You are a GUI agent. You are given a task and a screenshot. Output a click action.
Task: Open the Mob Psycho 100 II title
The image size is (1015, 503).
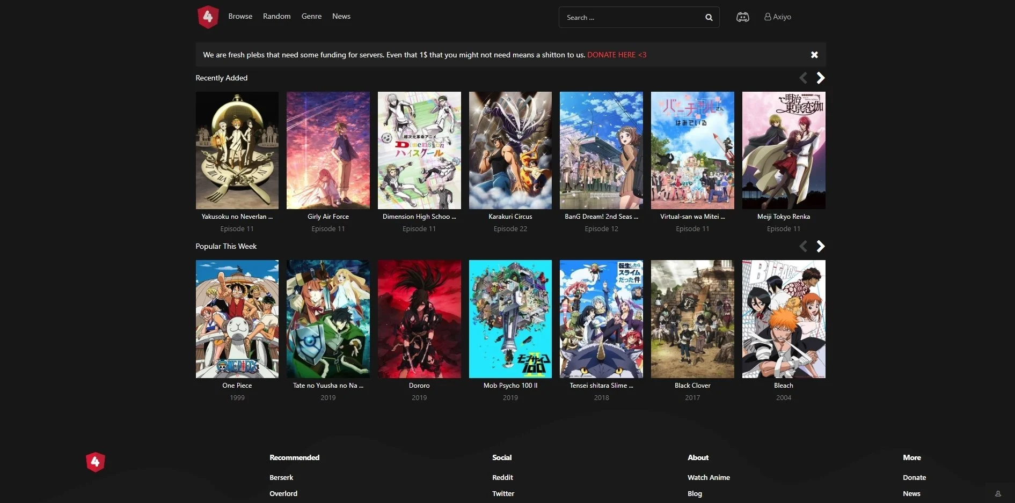tap(510, 386)
